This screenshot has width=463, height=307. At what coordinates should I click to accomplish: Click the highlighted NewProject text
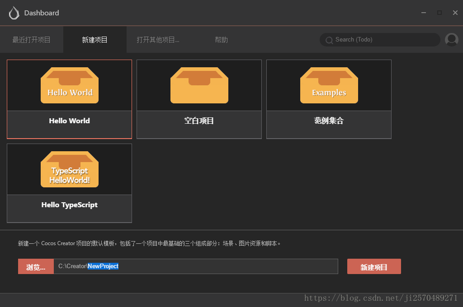click(x=103, y=266)
